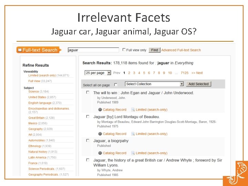Filter by United States subject facet
248x186 pixels.
click(x=37, y=97)
